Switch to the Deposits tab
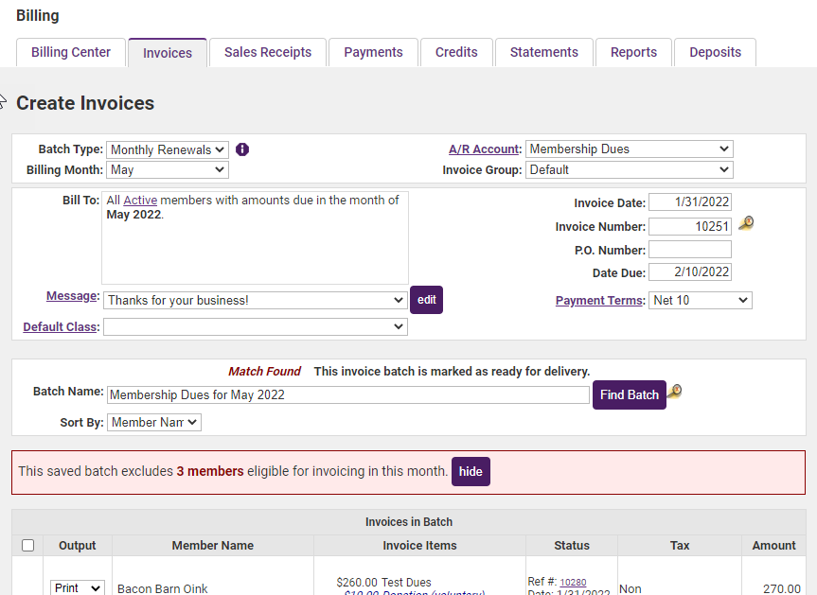This screenshot has width=817, height=595. click(715, 52)
